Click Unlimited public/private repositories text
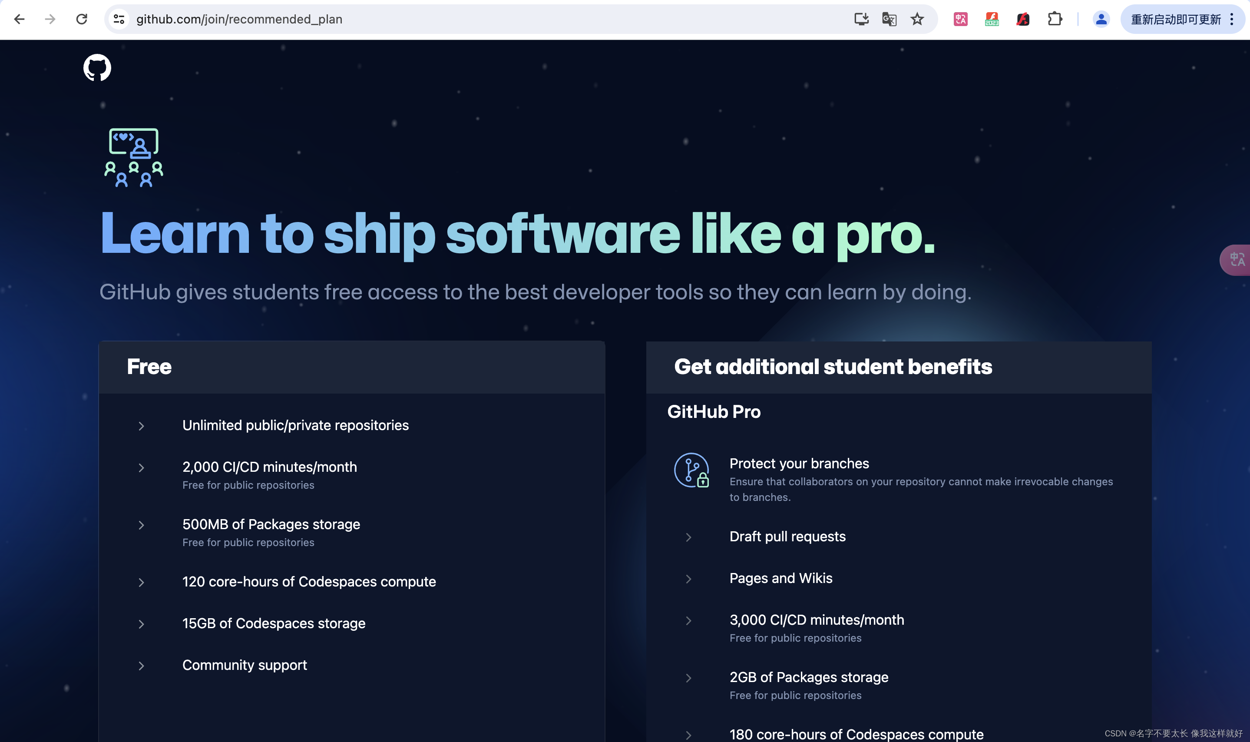Screen dimensions: 1250x742 pos(295,425)
